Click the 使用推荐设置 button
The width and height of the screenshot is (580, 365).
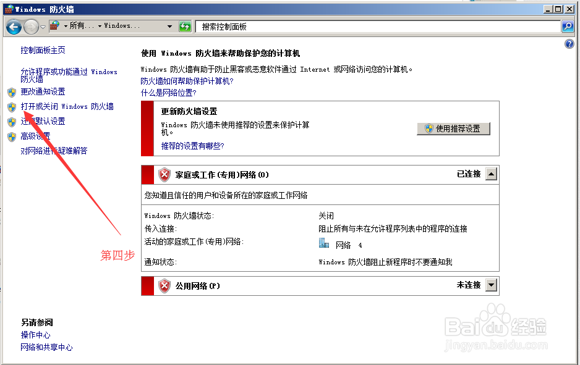point(453,128)
